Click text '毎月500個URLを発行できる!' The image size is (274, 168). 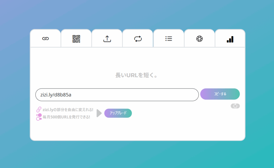click(66, 117)
